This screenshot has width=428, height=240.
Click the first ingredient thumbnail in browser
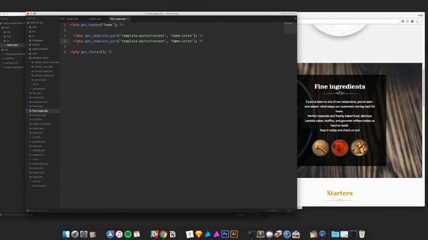tap(320, 148)
